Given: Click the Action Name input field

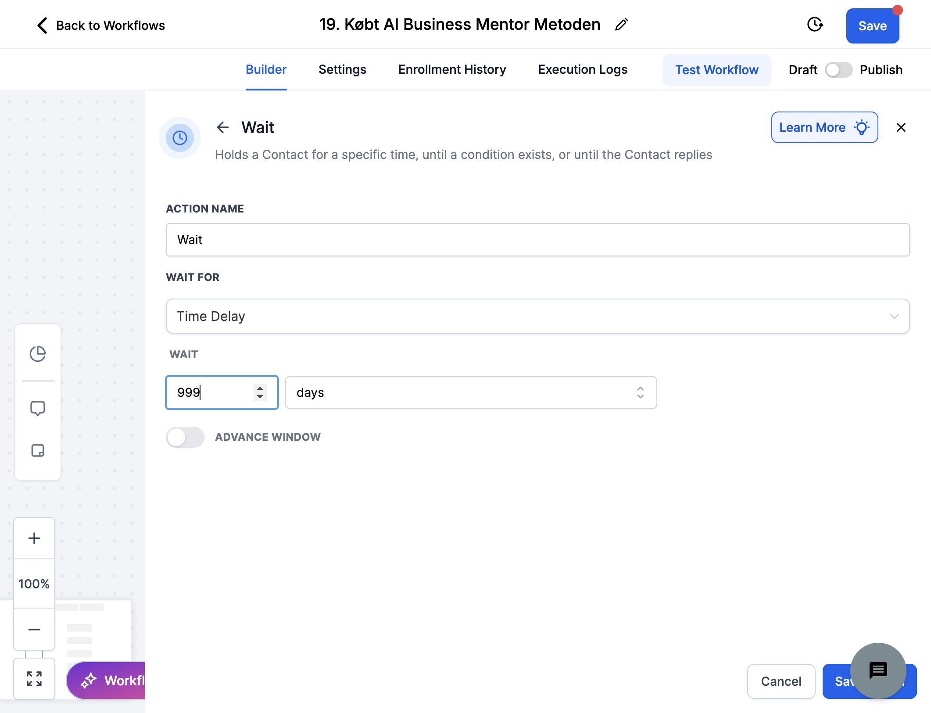Looking at the screenshot, I should pos(538,240).
